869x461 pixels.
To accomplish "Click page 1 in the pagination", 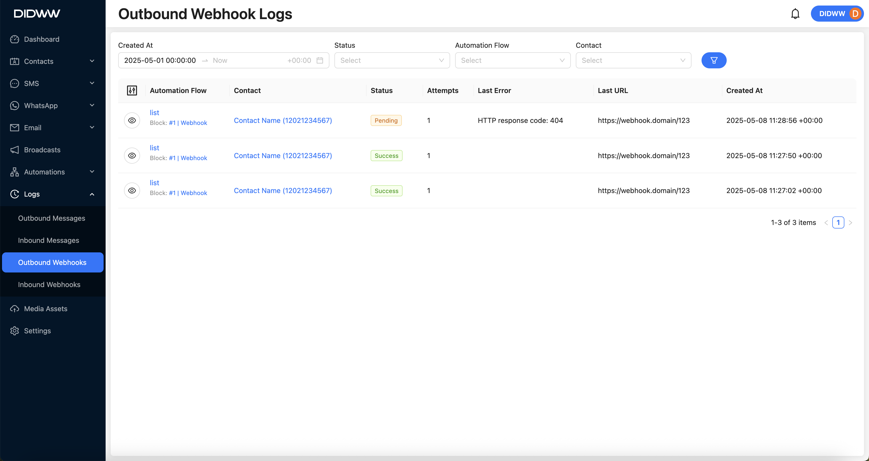I will pyautogui.click(x=838, y=222).
